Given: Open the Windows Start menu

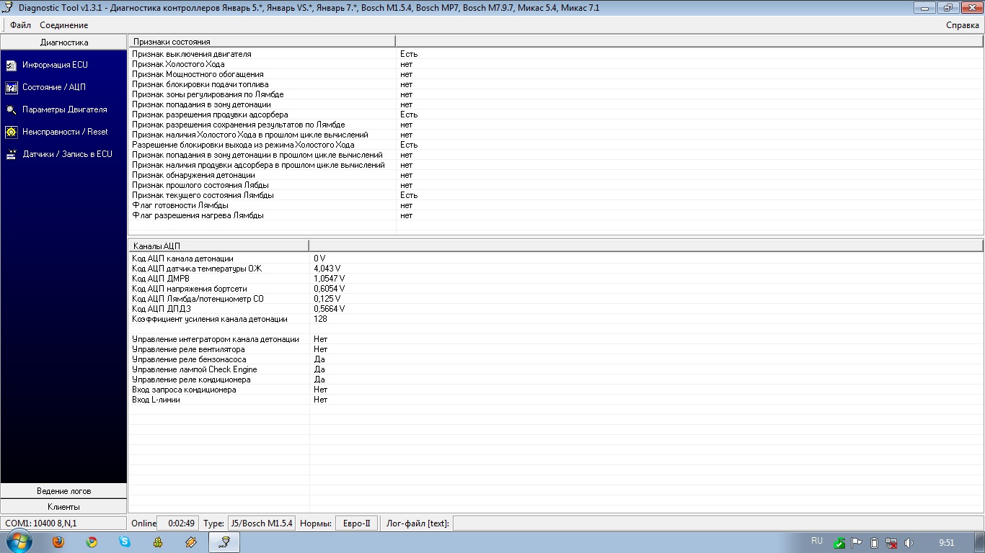Looking at the screenshot, I should pos(19,541).
